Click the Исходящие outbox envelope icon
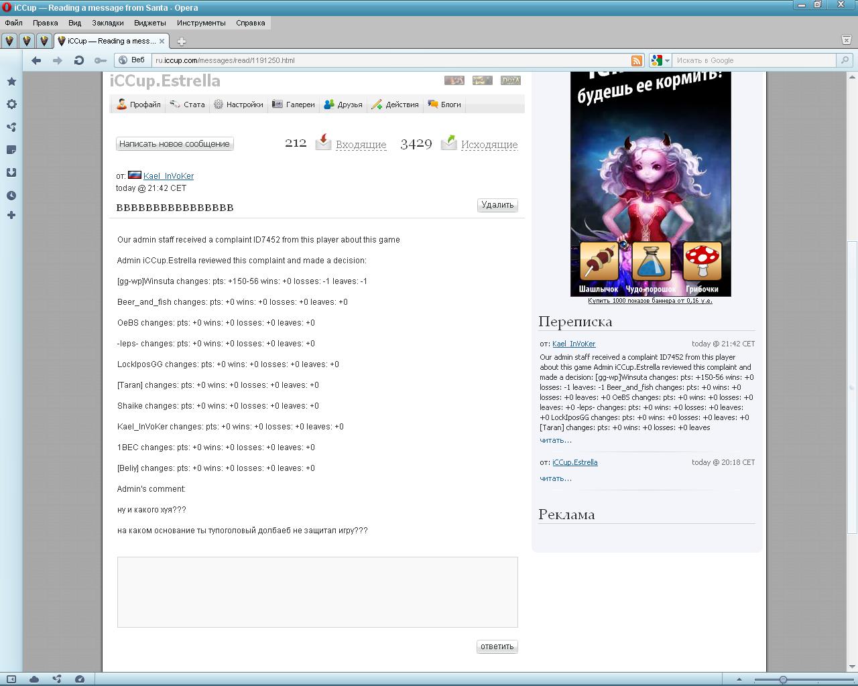Viewport: 858px width, 686px height. click(448, 142)
